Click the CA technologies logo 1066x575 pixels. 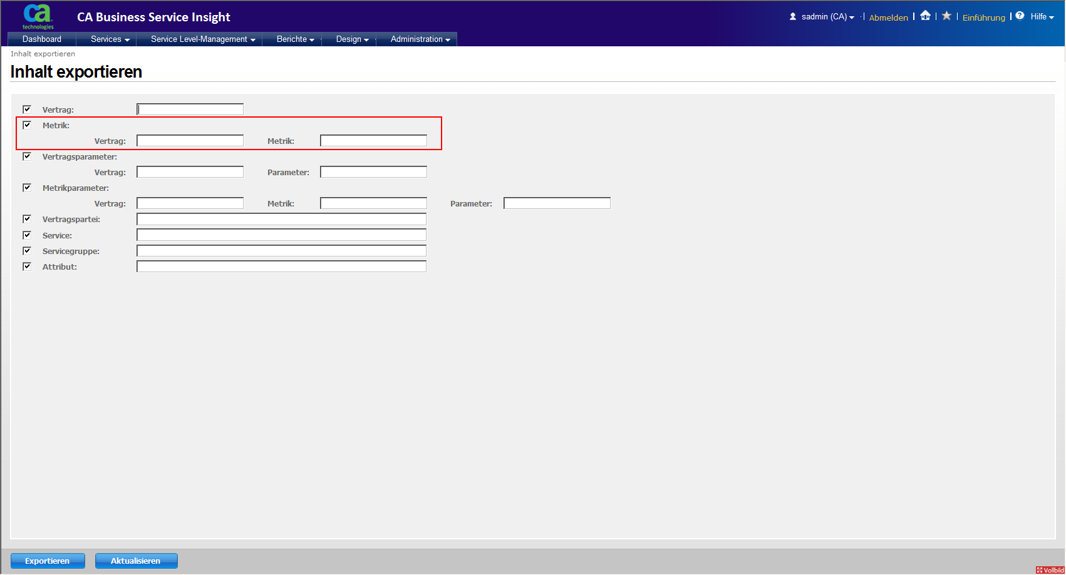(x=38, y=16)
